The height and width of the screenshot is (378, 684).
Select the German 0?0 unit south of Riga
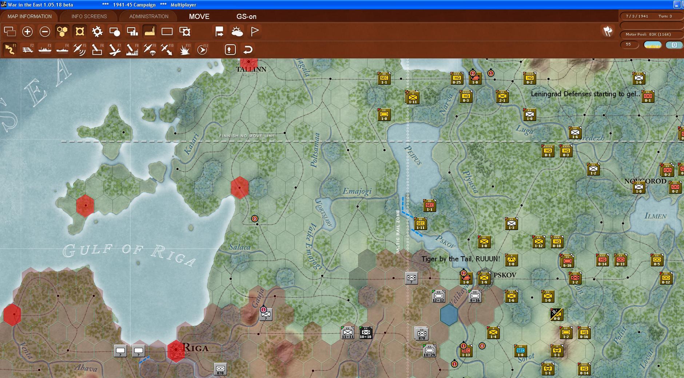pos(220,369)
